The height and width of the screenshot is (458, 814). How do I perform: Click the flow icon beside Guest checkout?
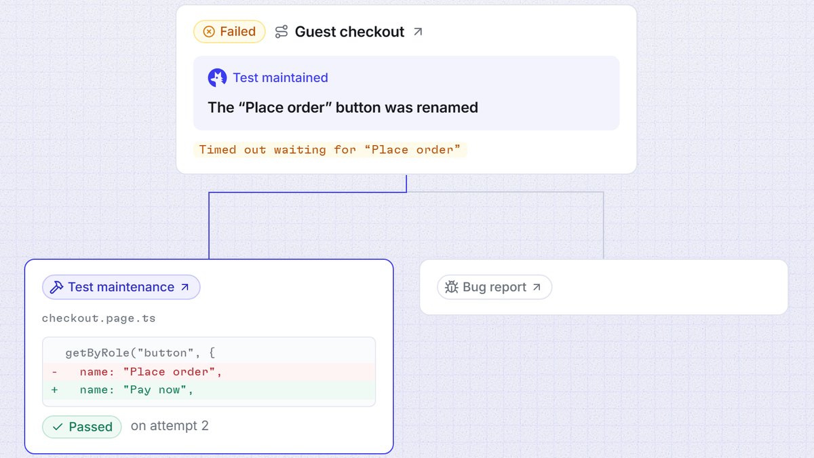pos(282,32)
